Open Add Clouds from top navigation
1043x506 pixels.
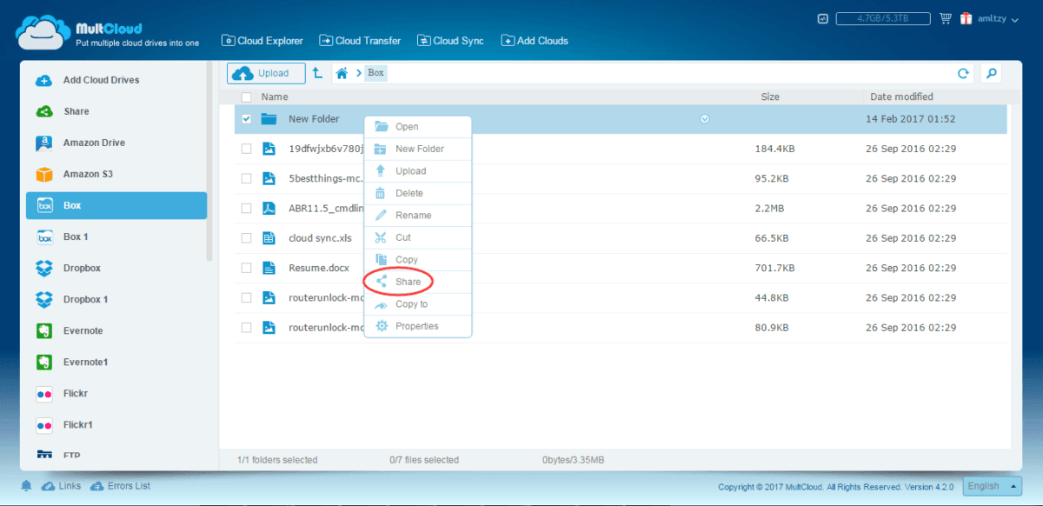[535, 41]
